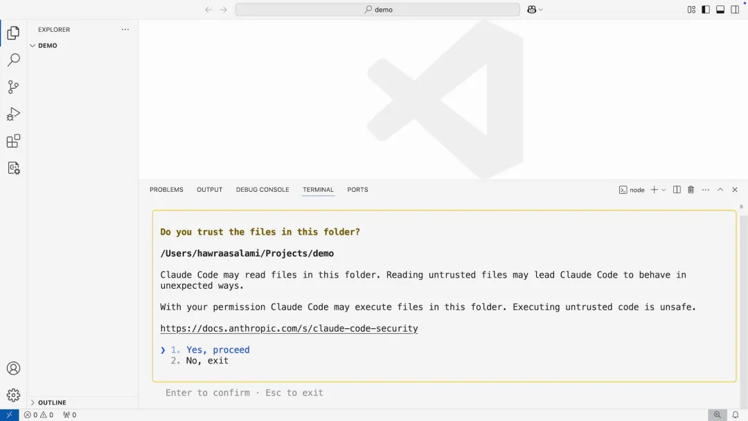Open the Source Control view
This screenshot has width=748, height=421.
[x=13, y=87]
